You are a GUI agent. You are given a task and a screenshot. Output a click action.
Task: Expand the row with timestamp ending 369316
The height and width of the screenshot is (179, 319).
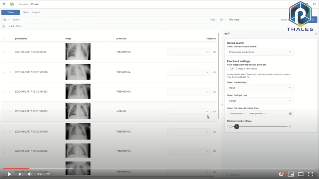[10, 72]
